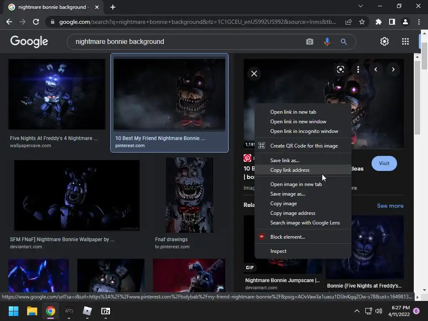Screen dimensions: 428x321
Task: Select Create QR Code for this image
Action: (x=303, y=146)
